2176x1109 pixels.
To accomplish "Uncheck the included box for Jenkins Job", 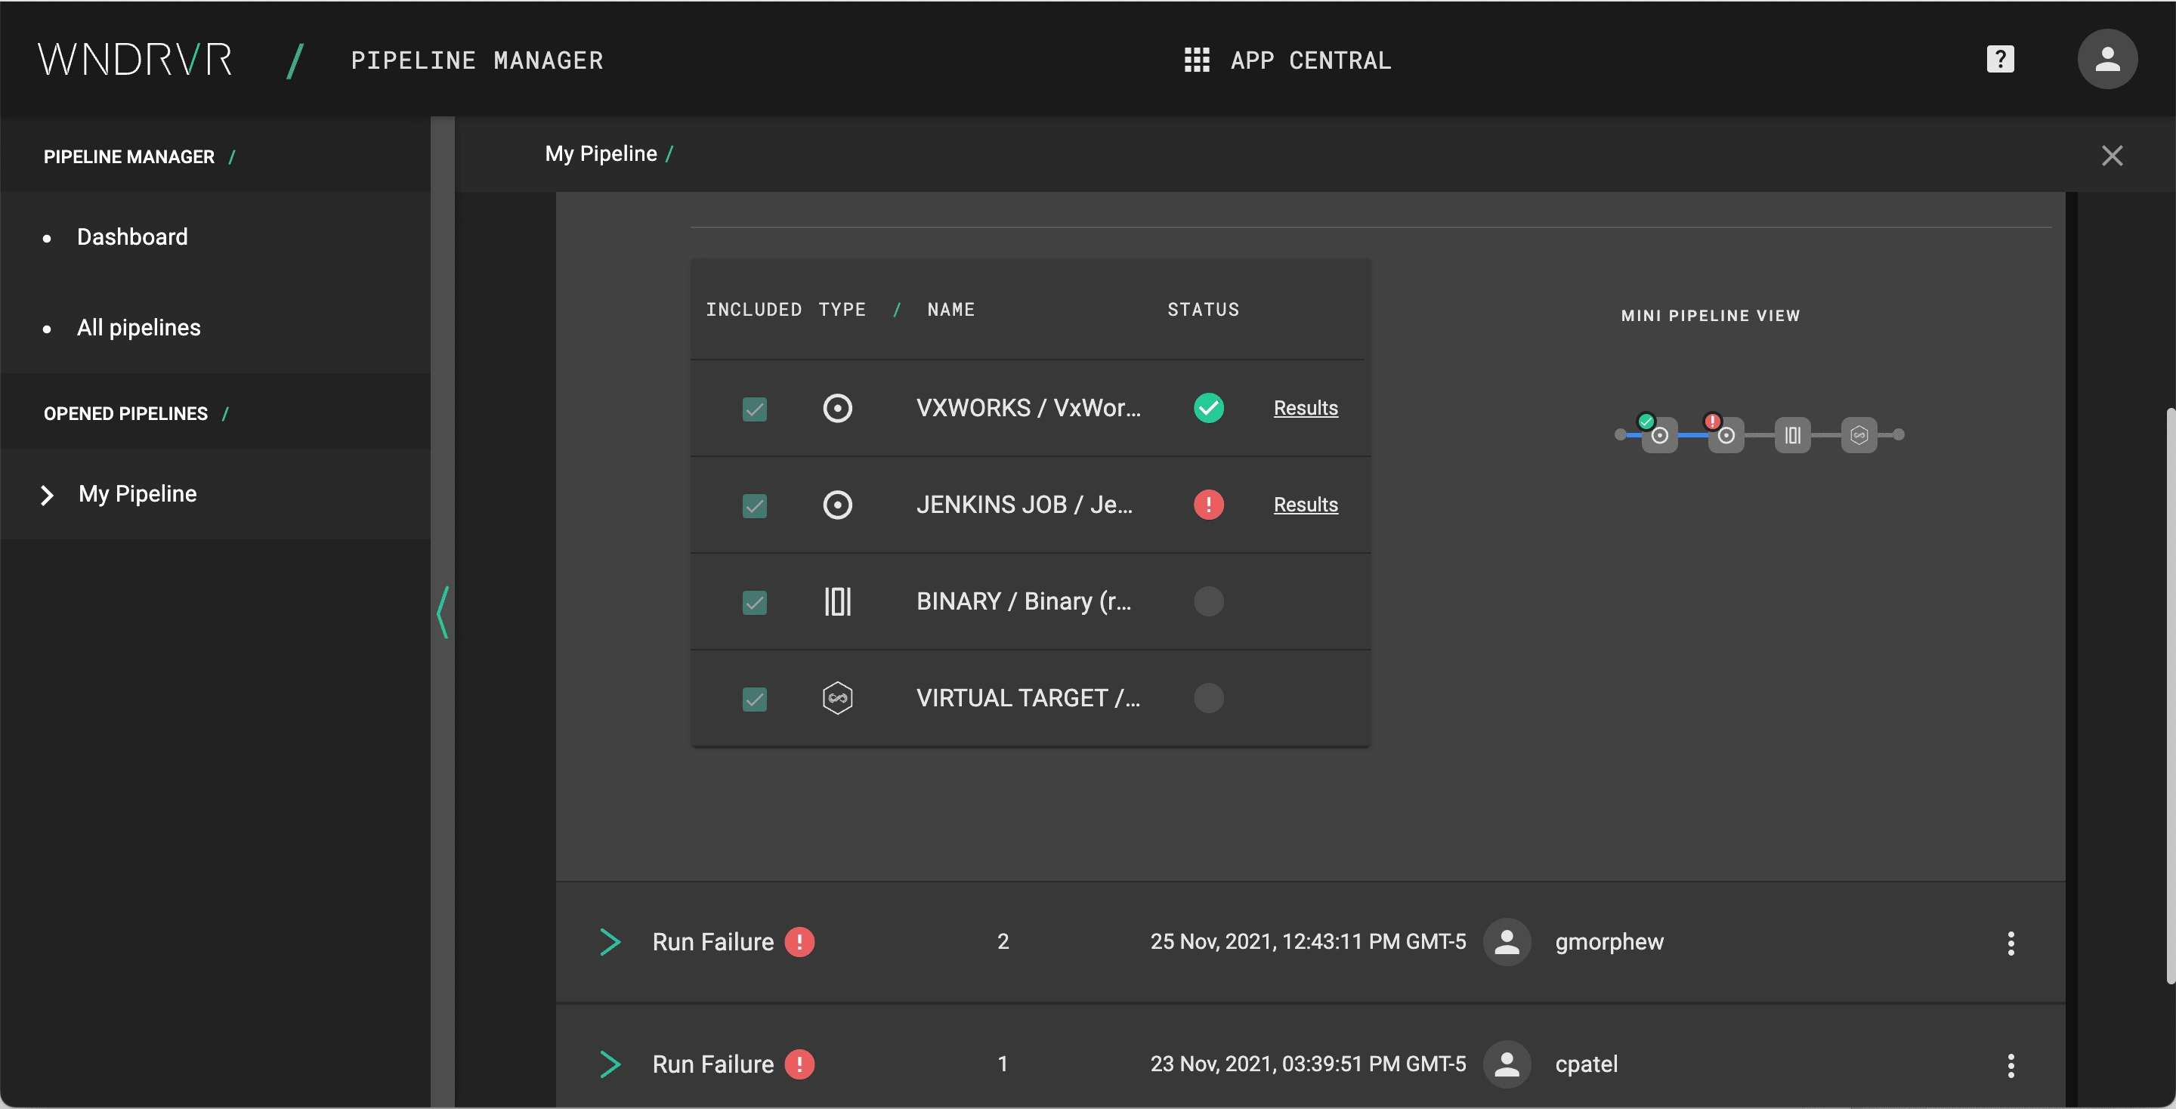I will click(x=754, y=506).
